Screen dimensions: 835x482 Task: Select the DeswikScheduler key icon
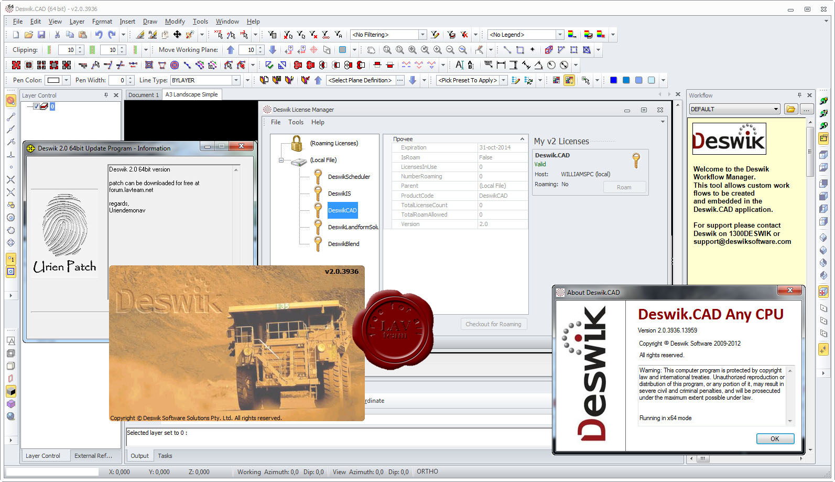318,177
